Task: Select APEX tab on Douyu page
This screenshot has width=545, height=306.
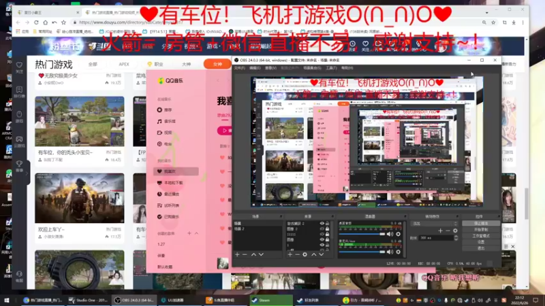Action: (x=124, y=64)
